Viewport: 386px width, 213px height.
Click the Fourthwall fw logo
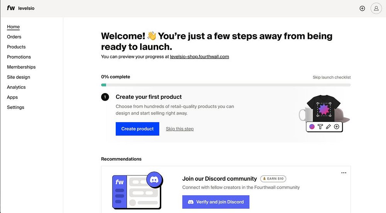click(11, 8)
